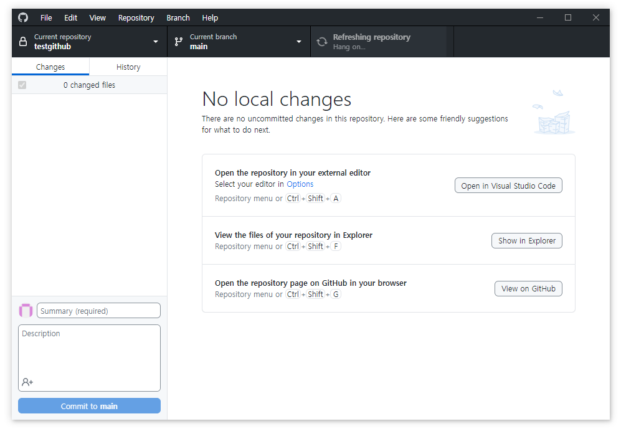Viewport: 621px width, 434px height.
Task: Open the Help menu
Action: pos(210,18)
